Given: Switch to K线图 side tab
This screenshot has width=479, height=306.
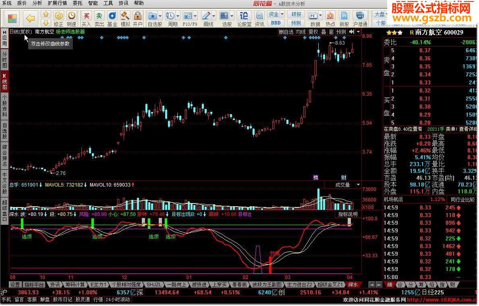Looking at the screenshot, I should click(x=4, y=81).
